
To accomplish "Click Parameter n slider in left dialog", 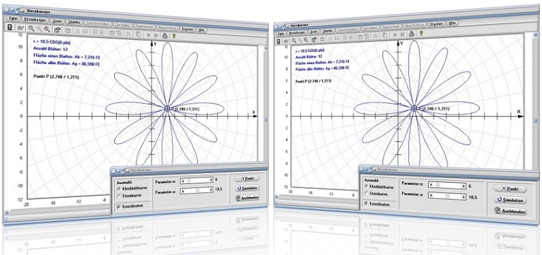I will (197, 180).
